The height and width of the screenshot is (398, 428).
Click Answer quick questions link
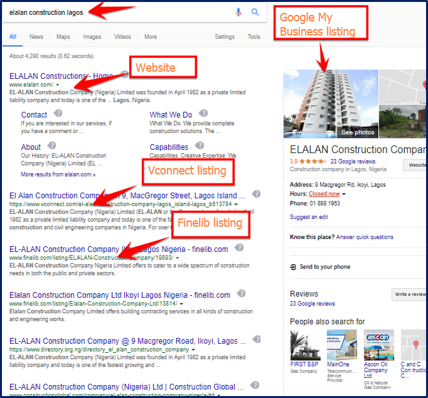[x=365, y=237]
